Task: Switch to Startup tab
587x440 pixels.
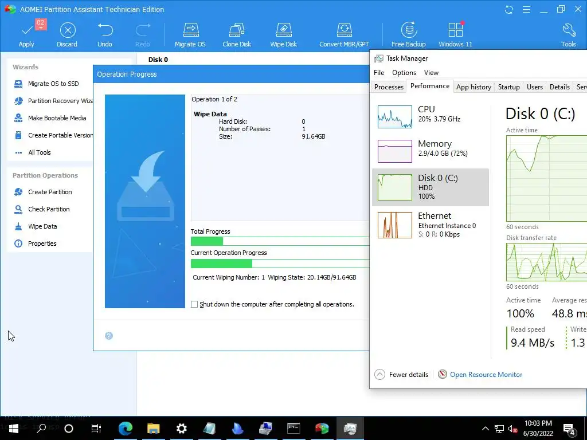Action: coord(509,87)
